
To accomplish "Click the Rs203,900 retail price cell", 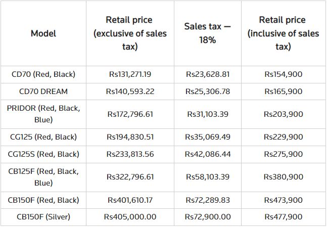I will coord(283,114).
